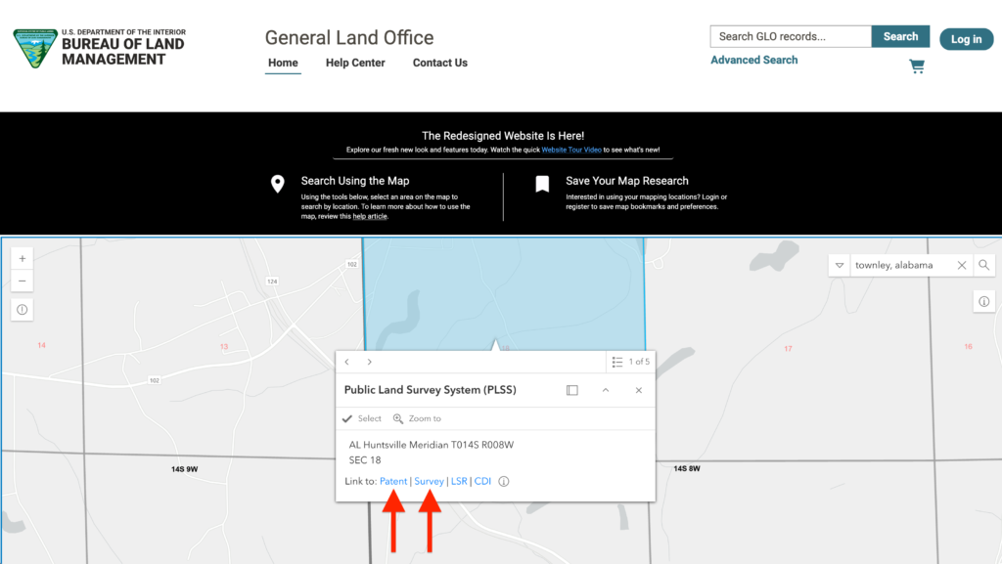The height and width of the screenshot is (564, 1002).
Task: Click the Save Your Map Research heading
Action: (627, 181)
